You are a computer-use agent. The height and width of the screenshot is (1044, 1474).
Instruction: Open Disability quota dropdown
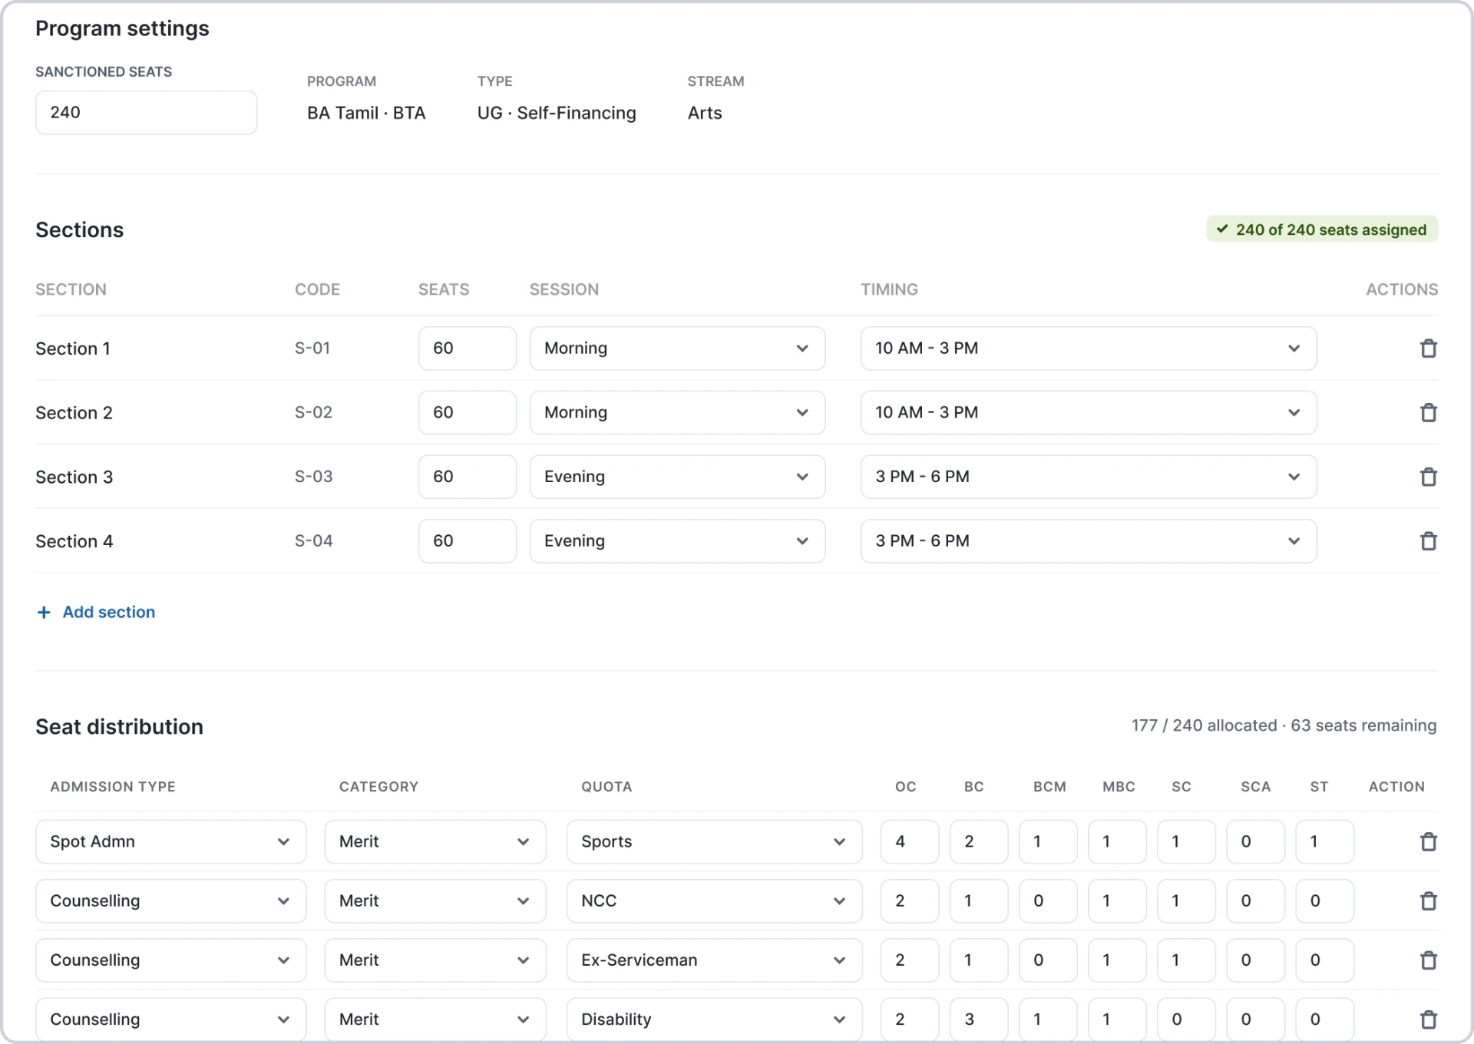pyautogui.click(x=714, y=1019)
